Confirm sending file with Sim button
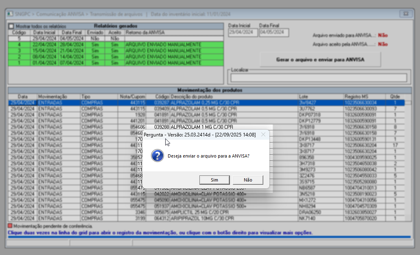420x255 pixels. (214, 180)
